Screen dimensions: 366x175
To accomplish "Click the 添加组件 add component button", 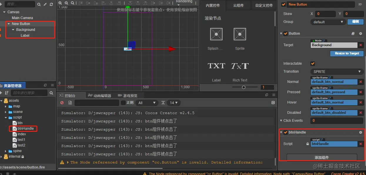I will pos(322,158).
